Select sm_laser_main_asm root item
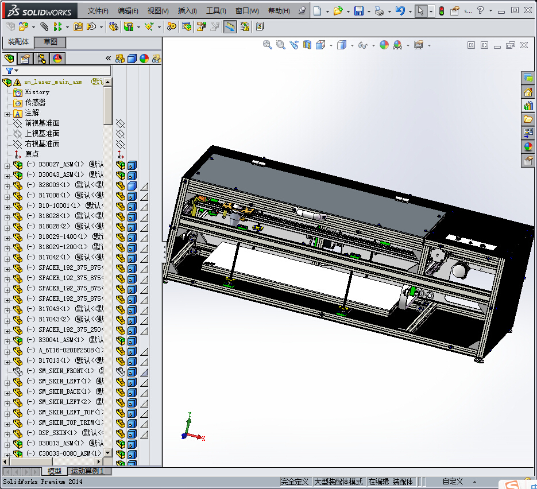Image resolution: width=537 pixels, height=489 pixels. point(53,81)
